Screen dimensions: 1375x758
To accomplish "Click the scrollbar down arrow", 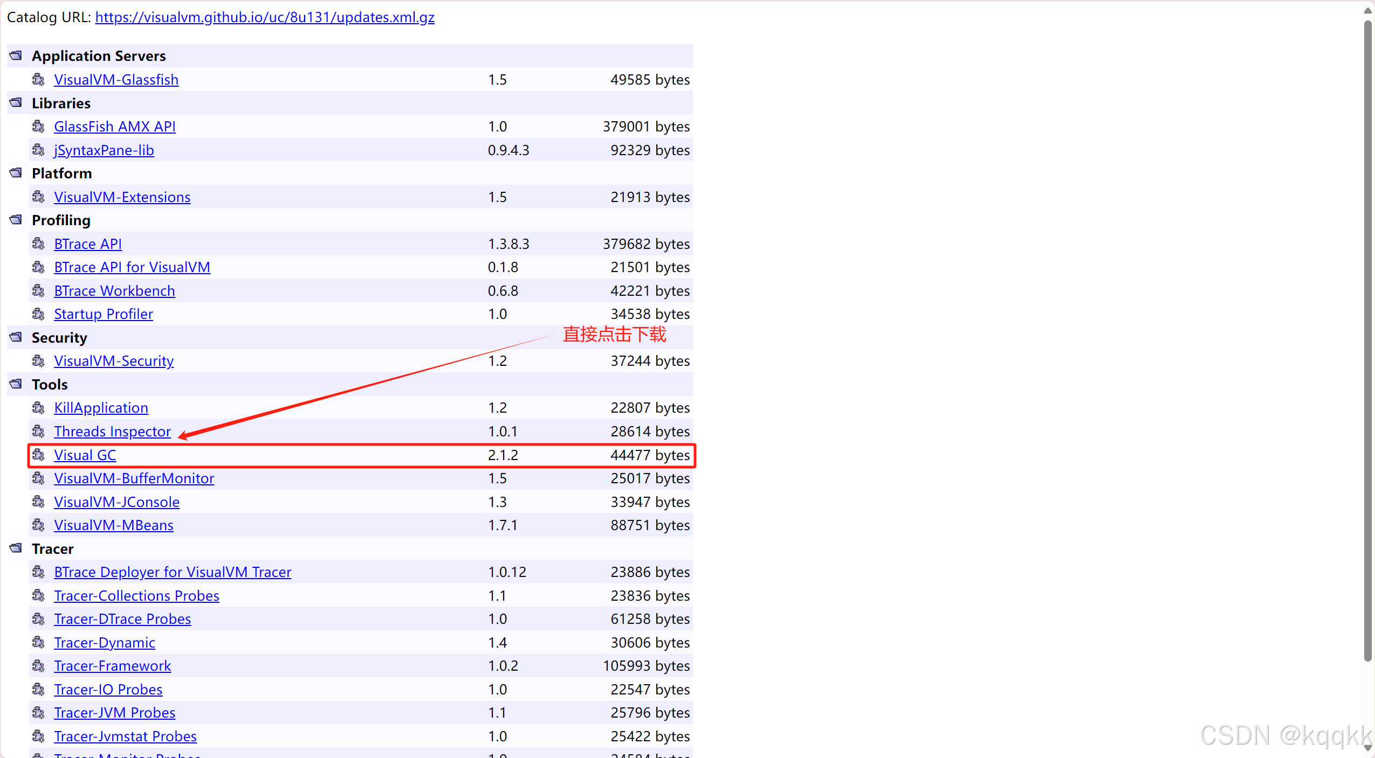I will pos(1367,748).
